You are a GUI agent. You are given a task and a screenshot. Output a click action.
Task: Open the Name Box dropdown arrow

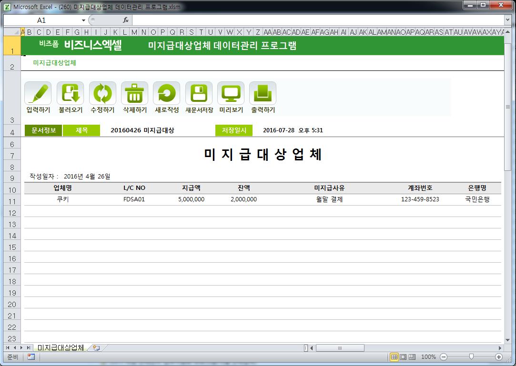click(x=83, y=20)
